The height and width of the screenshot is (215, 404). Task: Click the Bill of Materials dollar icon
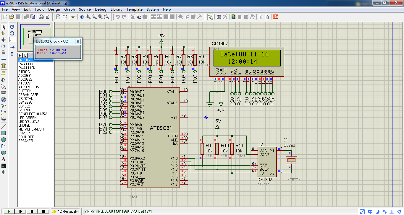pos(261,17)
